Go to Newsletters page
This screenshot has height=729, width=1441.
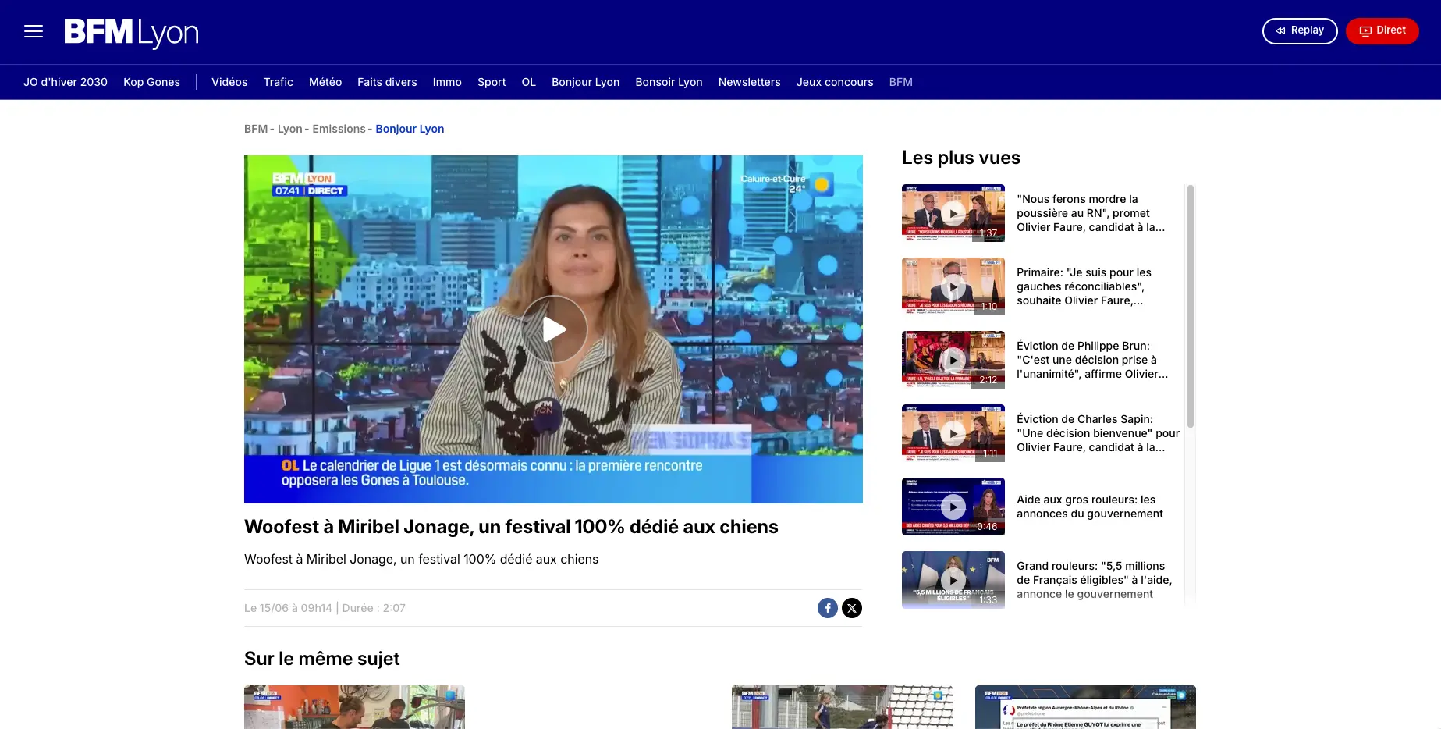pyautogui.click(x=749, y=82)
